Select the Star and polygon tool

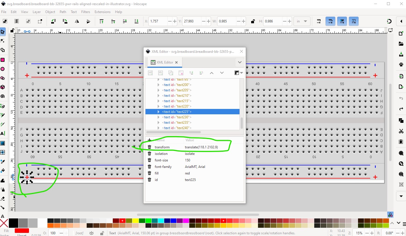(x=3, y=78)
